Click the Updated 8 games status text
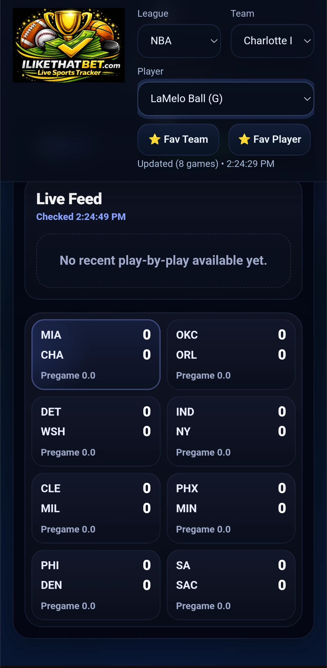This screenshot has height=668, width=327. [206, 164]
